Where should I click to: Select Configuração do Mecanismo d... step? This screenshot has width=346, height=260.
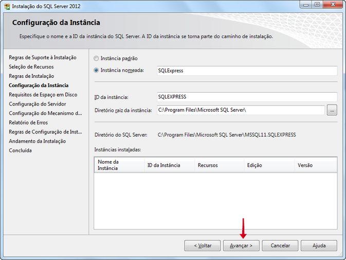(x=45, y=113)
